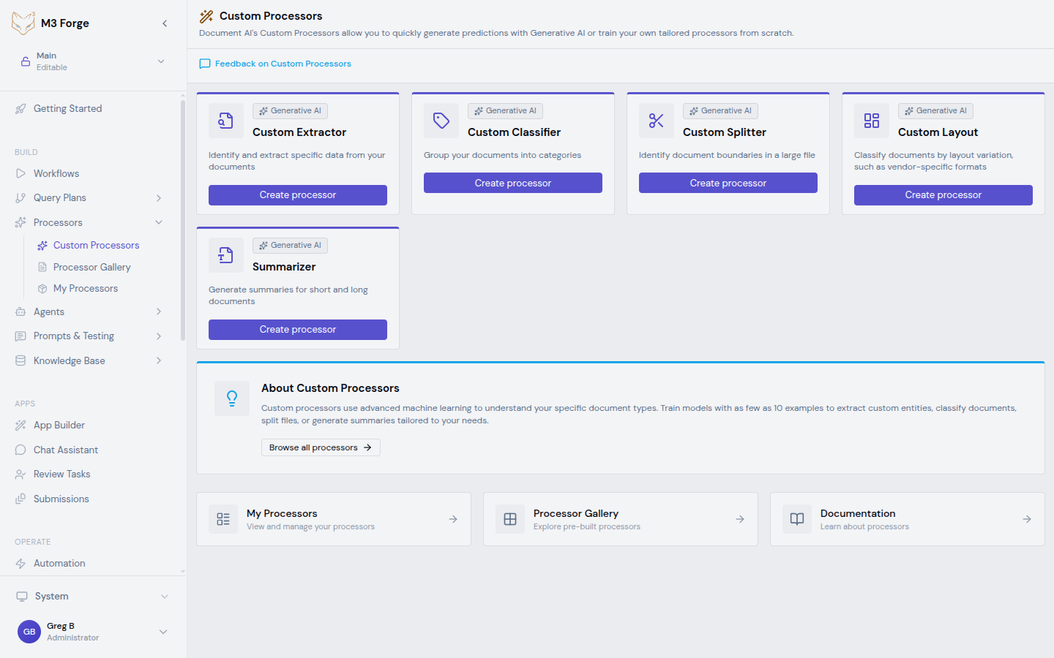
Task: Collapse the Processors section chevron
Action: (x=159, y=222)
